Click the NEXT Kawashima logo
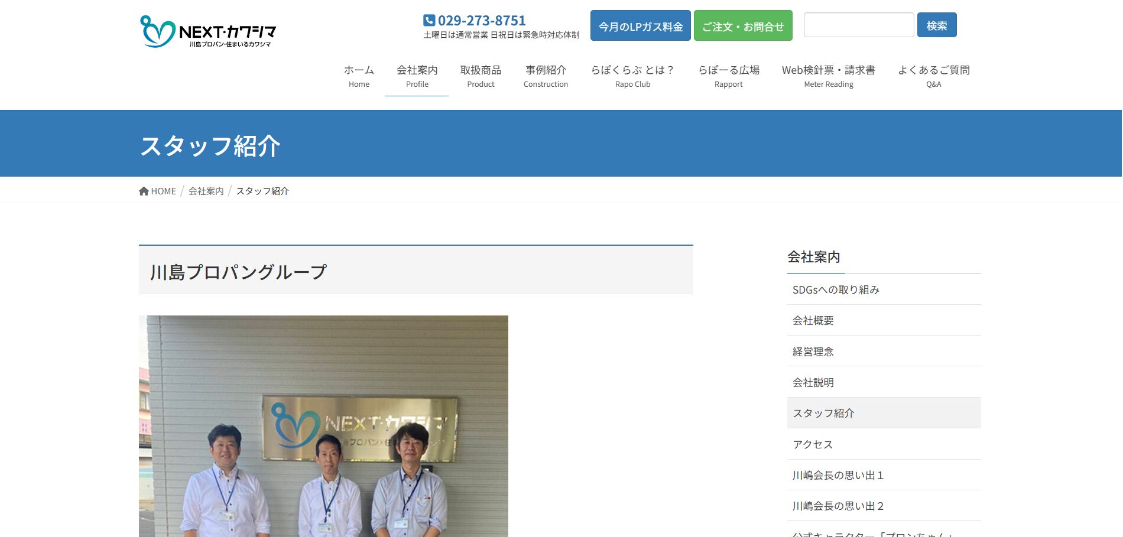 pos(208,31)
